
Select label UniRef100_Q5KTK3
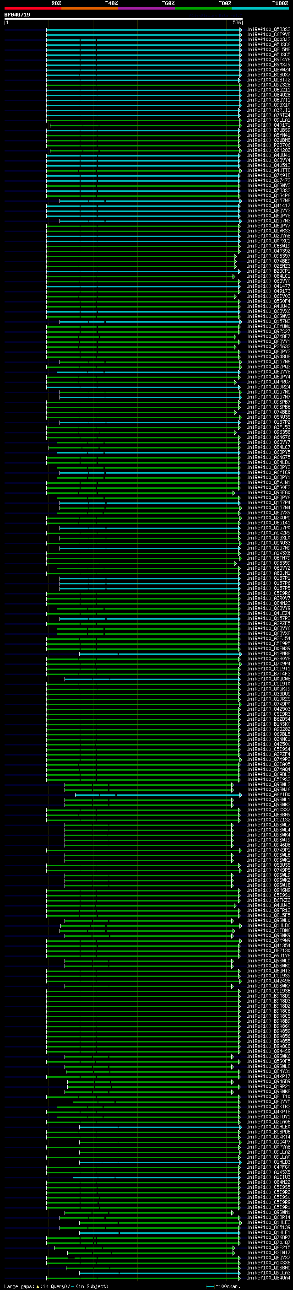click(x=268, y=1106)
